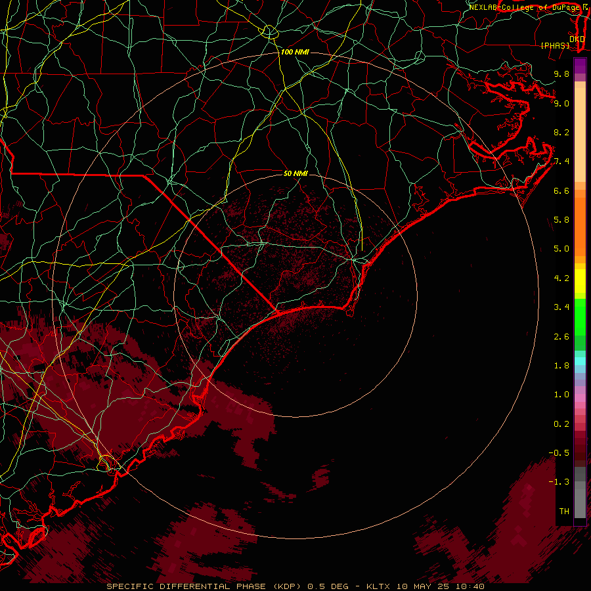Click the 4.2 value on color scale

click(561, 278)
